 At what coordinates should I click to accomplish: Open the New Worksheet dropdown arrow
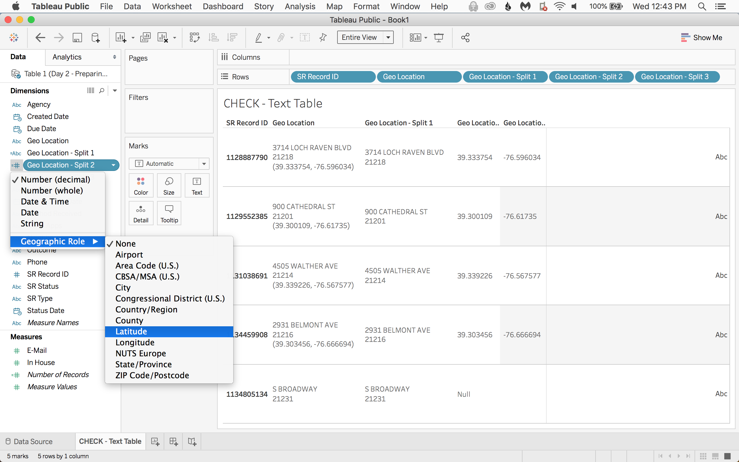pyautogui.click(x=133, y=38)
